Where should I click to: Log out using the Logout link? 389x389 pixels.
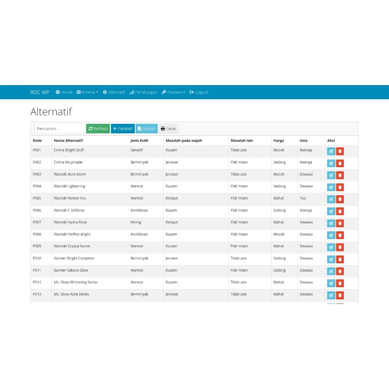(199, 92)
